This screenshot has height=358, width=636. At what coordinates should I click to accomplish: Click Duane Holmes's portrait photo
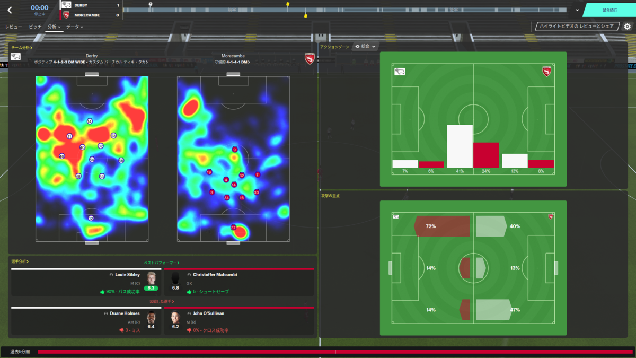tap(151, 317)
